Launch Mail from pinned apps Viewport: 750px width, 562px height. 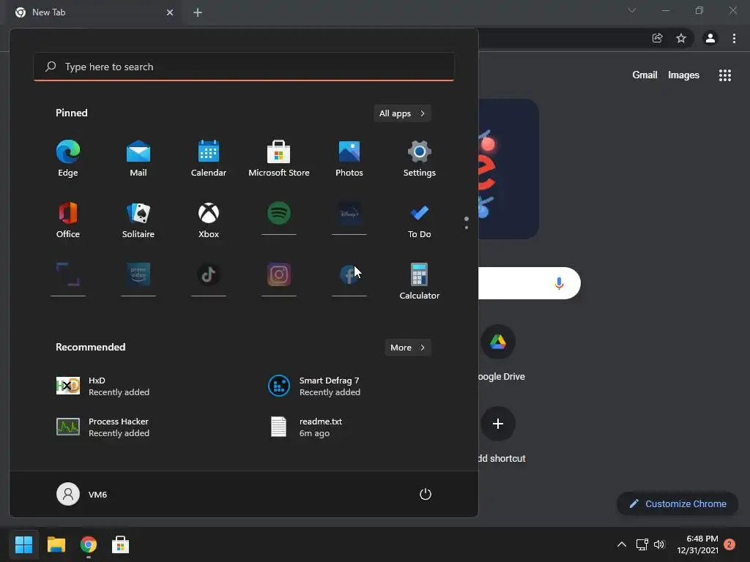pyautogui.click(x=138, y=159)
